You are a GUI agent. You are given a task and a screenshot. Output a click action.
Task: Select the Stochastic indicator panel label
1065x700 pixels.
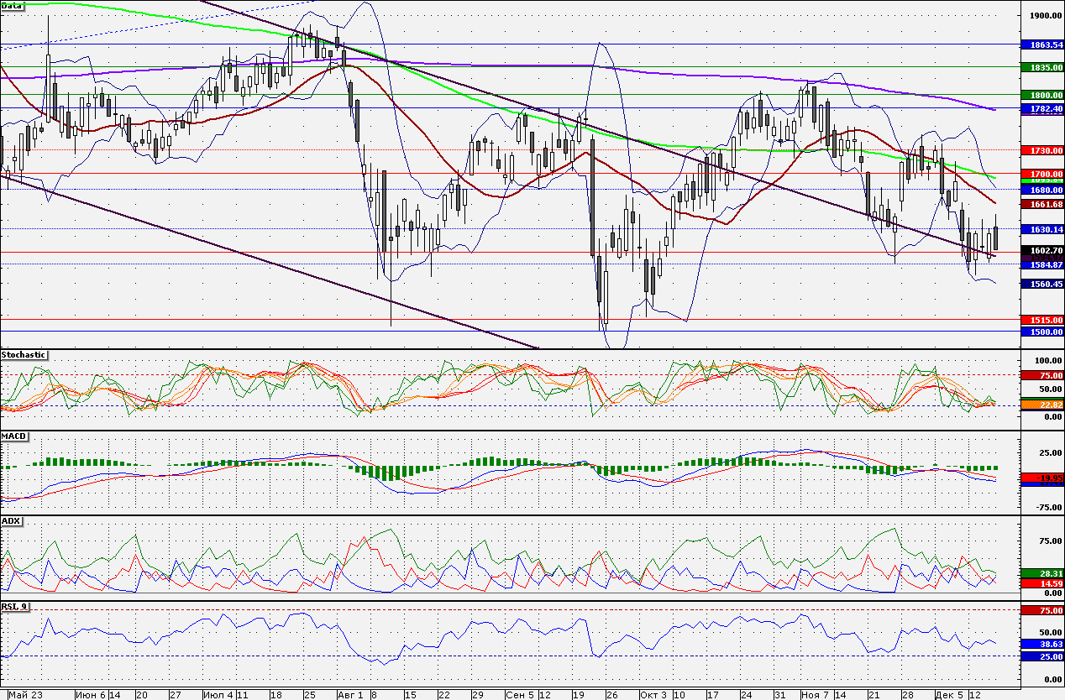point(24,355)
